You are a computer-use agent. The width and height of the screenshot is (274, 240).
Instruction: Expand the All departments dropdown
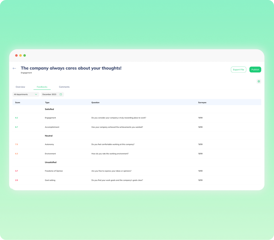[26, 94]
